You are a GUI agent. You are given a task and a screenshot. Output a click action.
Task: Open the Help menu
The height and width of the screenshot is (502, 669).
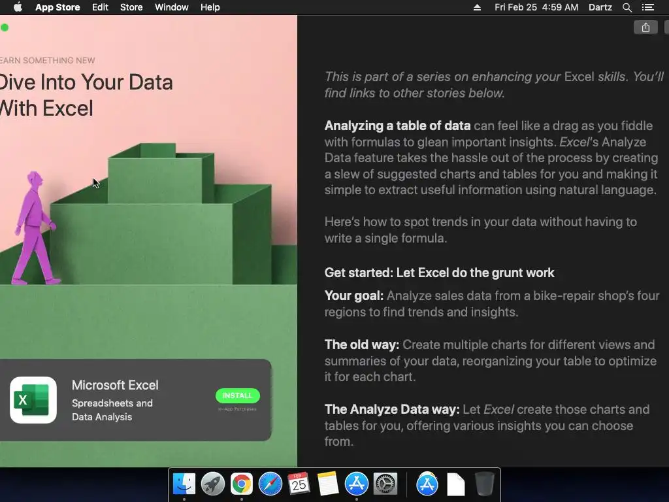[x=210, y=7]
